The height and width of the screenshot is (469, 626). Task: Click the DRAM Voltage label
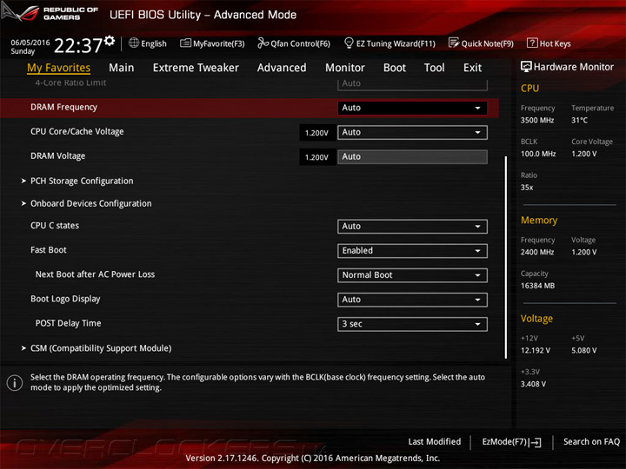click(57, 156)
